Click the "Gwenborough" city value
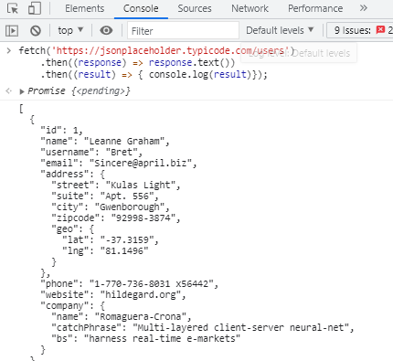The height and width of the screenshot is (361, 393). [130, 207]
